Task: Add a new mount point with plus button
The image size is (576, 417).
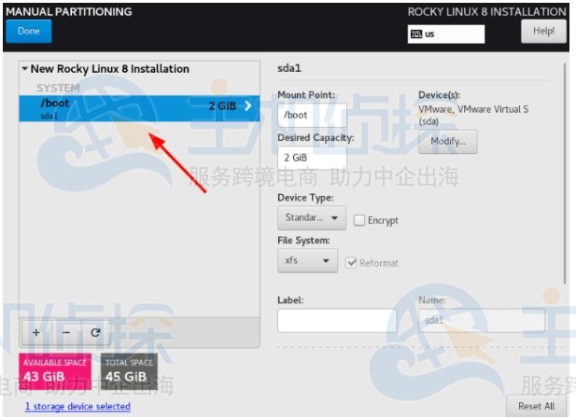Action: (36, 332)
